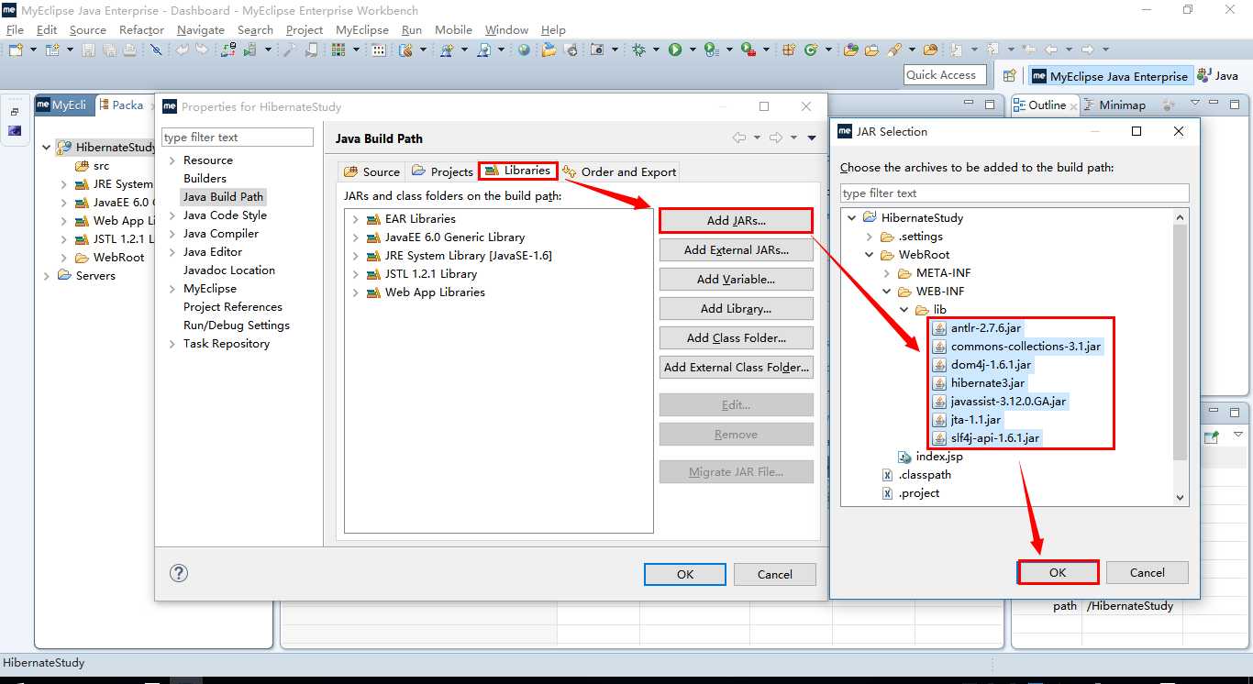Image resolution: width=1253 pixels, height=684 pixels.
Task: Expand the EAR Libraries entry
Action: [x=356, y=219]
